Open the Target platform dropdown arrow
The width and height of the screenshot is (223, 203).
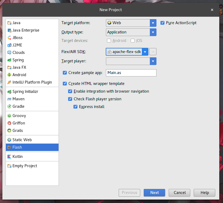153,23
